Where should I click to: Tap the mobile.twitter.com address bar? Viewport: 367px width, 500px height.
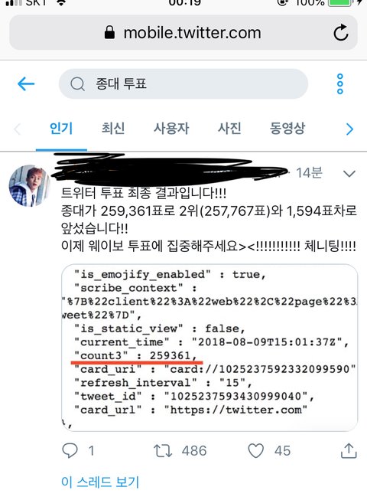pyautogui.click(x=183, y=32)
